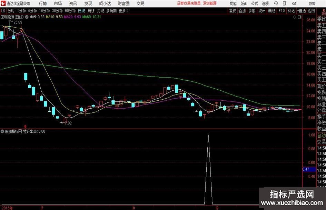Click the 标记 mark button
This screenshot has height=210, width=326.
tap(291, 11)
